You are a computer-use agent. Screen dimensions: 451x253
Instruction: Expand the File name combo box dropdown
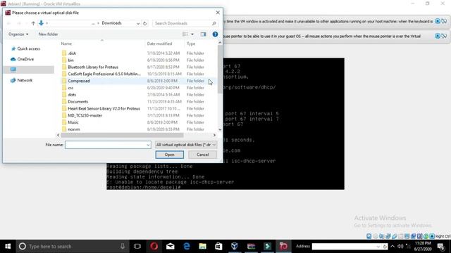click(148, 145)
